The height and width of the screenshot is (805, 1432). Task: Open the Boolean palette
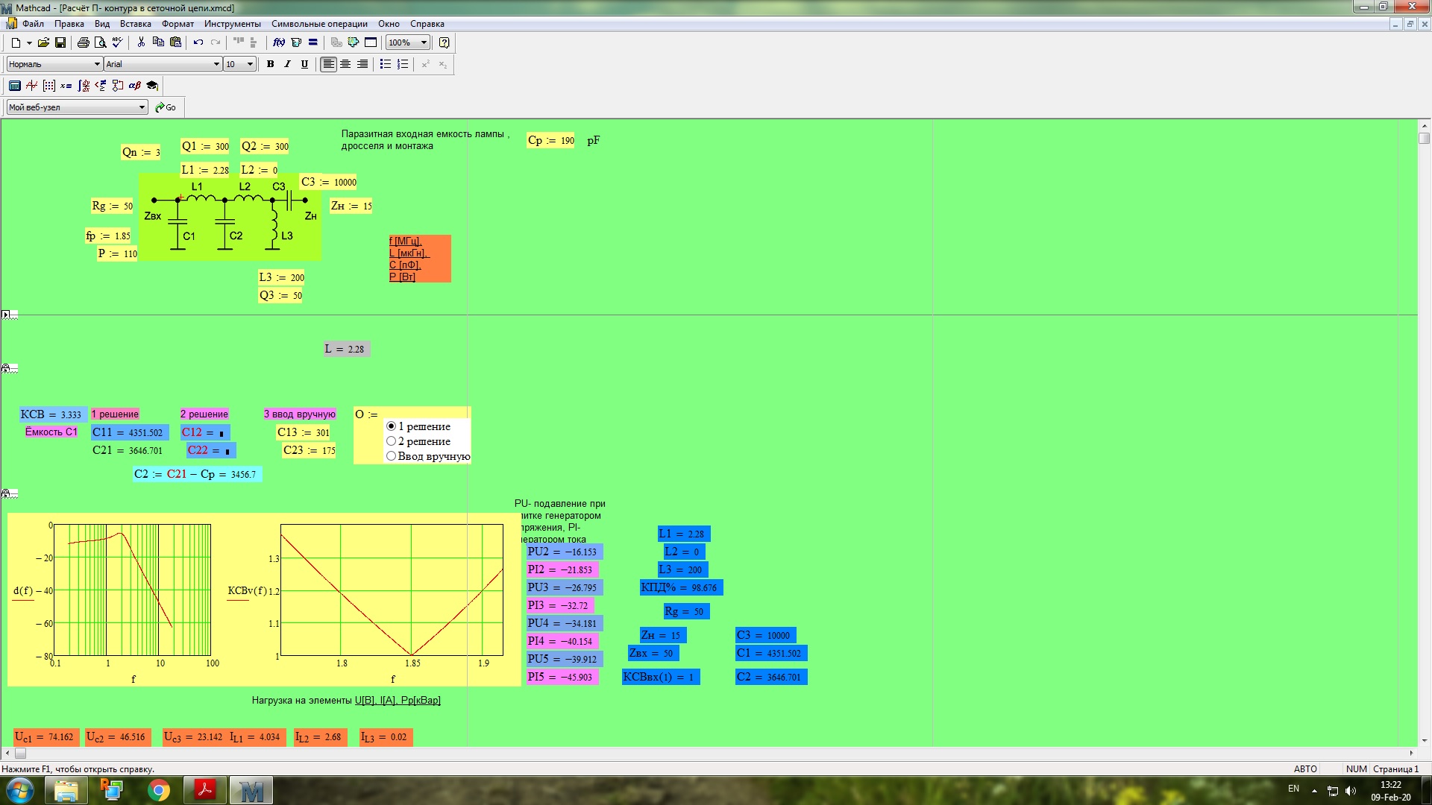click(101, 86)
